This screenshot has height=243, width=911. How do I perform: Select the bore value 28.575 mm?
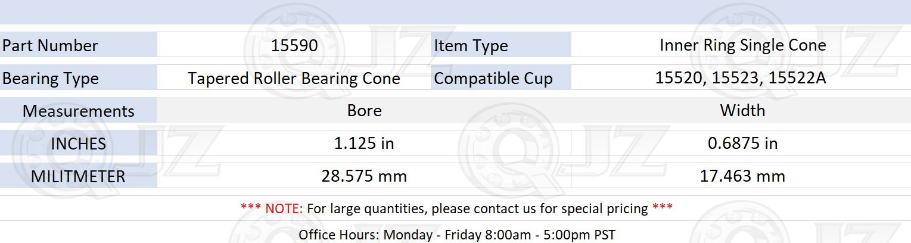[x=364, y=176]
